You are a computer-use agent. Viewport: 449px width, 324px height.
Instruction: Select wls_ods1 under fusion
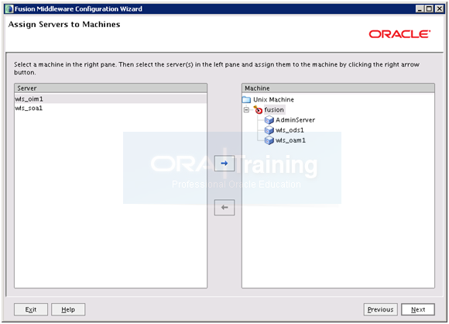tap(290, 130)
